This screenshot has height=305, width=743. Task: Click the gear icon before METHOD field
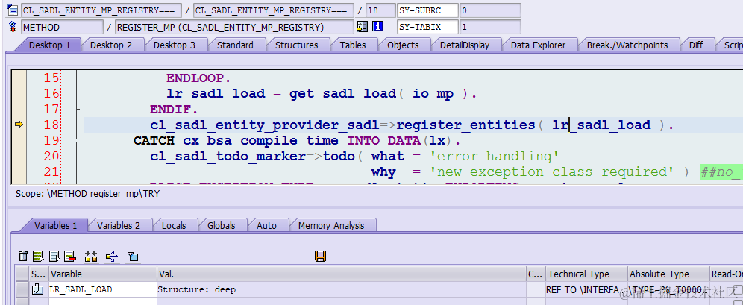pos(13,27)
